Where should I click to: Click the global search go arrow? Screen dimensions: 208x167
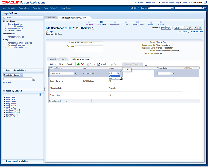coord(202,8)
